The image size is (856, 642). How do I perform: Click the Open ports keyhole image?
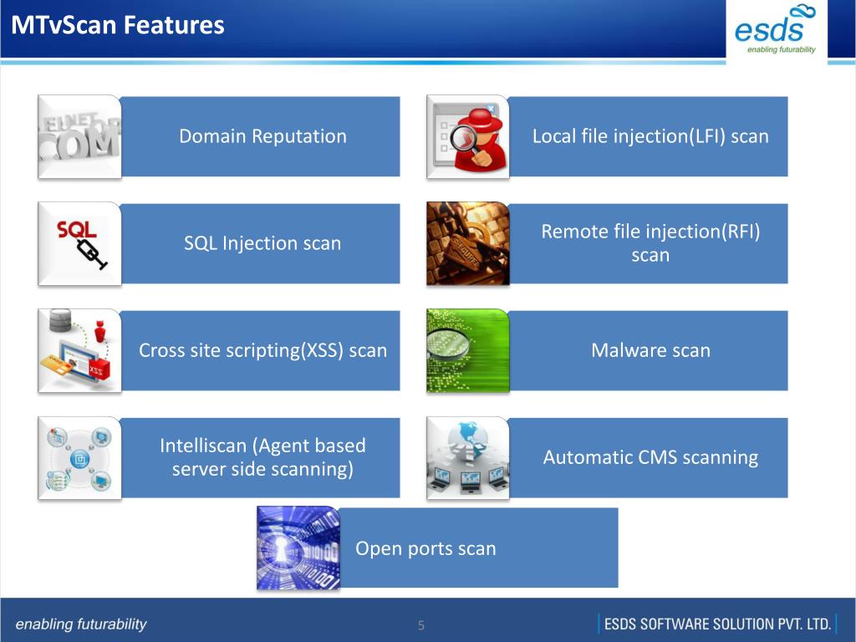pyautogui.click(x=298, y=548)
